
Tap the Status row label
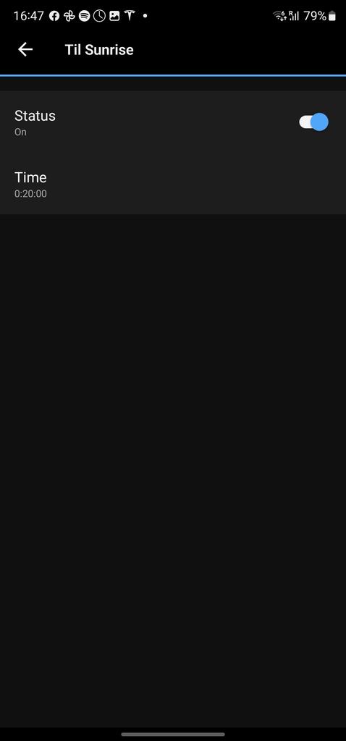click(x=35, y=116)
